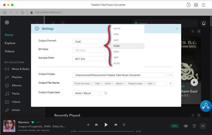
Task: Open Albums in My Collection
Action: 13,85
